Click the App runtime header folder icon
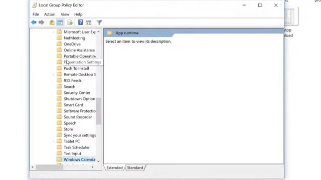This screenshot has height=180, width=321. click(110, 33)
